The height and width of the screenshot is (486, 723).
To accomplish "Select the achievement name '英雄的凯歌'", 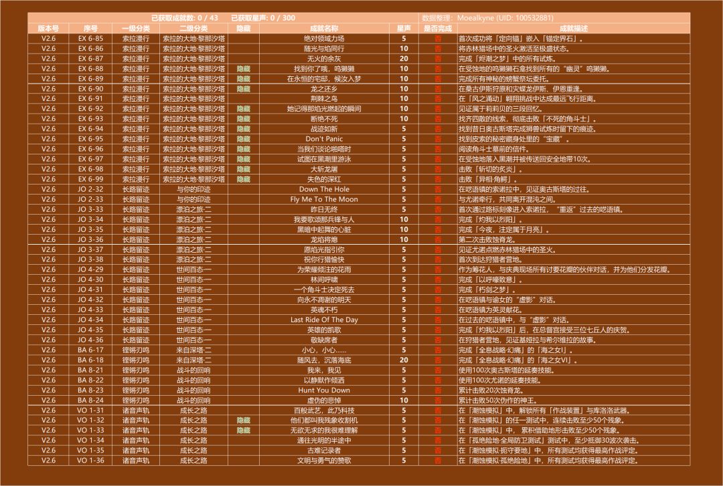I will tap(324, 330).
